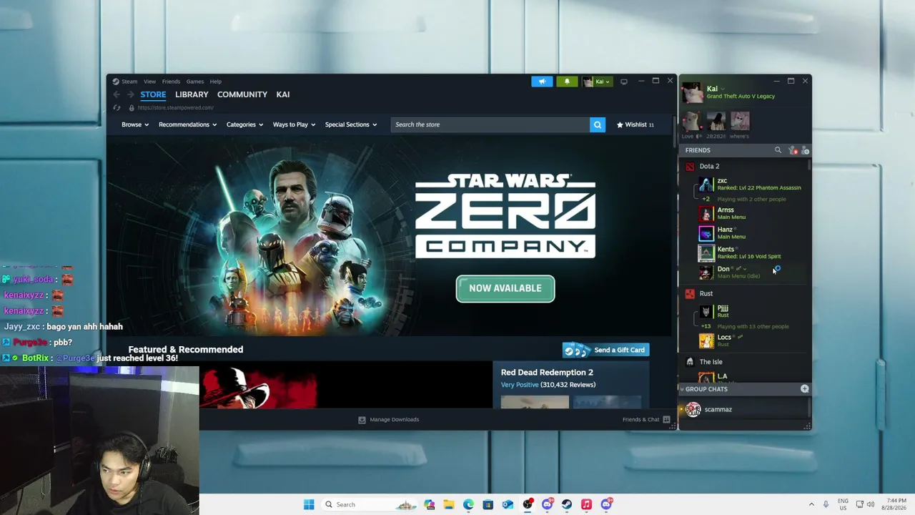The image size is (915, 515).
Task: Open the Ways to Play dropdown
Action: (294, 124)
